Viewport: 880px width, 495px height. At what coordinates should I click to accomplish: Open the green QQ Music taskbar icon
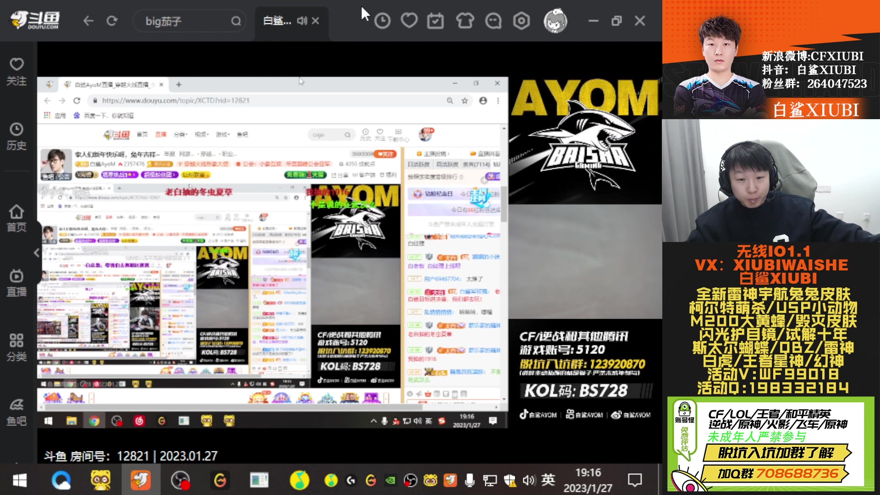(x=299, y=480)
